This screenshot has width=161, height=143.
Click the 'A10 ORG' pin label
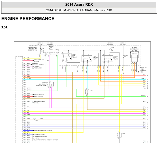point(27,77)
